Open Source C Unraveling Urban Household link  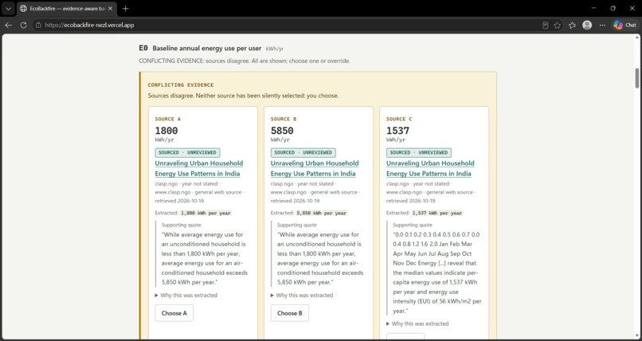click(x=430, y=168)
